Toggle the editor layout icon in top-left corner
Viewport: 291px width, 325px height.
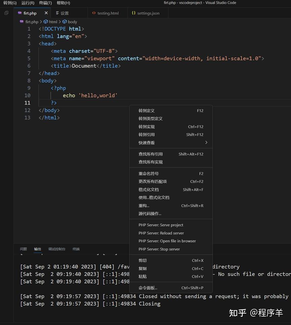click(6, 12)
